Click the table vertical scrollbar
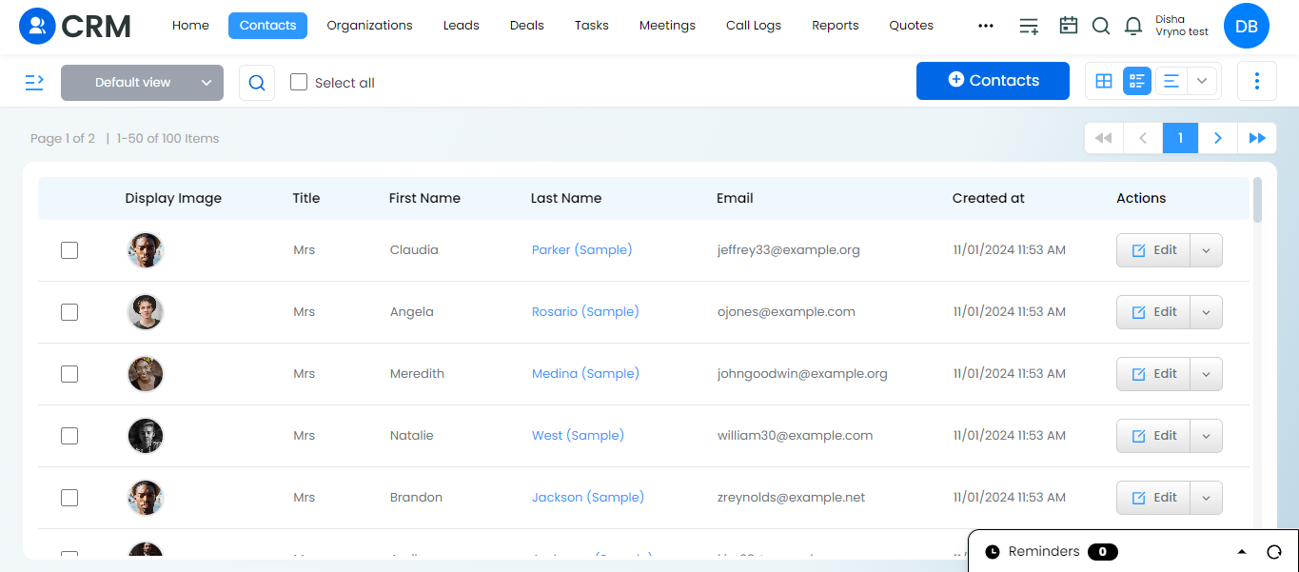 tap(1258, 200)
